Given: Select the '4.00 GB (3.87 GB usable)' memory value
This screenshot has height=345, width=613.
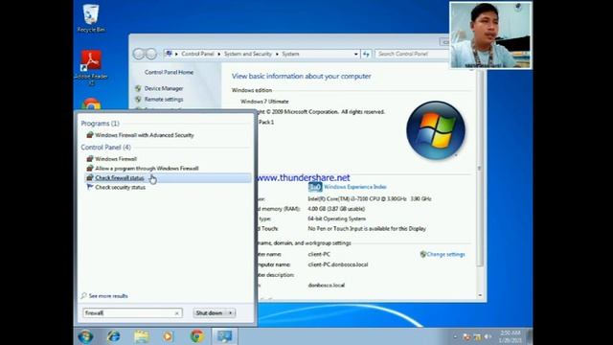Looking at the screenshot, I should (336, 209).
